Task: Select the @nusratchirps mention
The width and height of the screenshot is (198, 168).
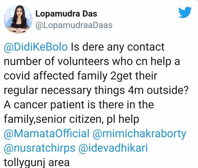Action: [40, 149]
